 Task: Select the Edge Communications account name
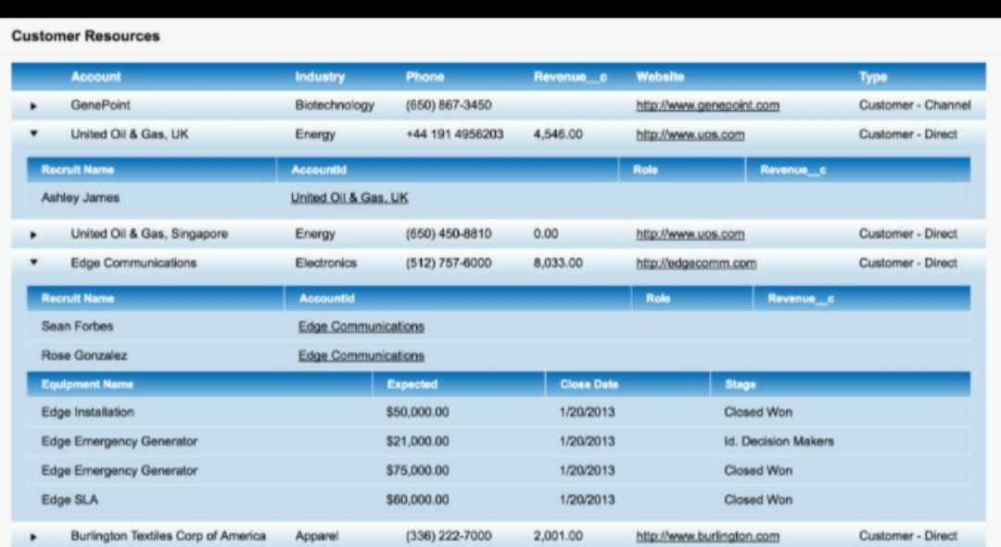tap(133, 263)
